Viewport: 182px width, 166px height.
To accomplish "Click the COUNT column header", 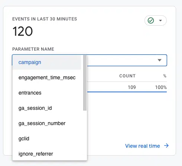I will click(x=127, y=76).
